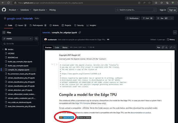
Task: Copy file path icon next to compile_for_edgetpu.ipynb
Action: coord(80,33)
